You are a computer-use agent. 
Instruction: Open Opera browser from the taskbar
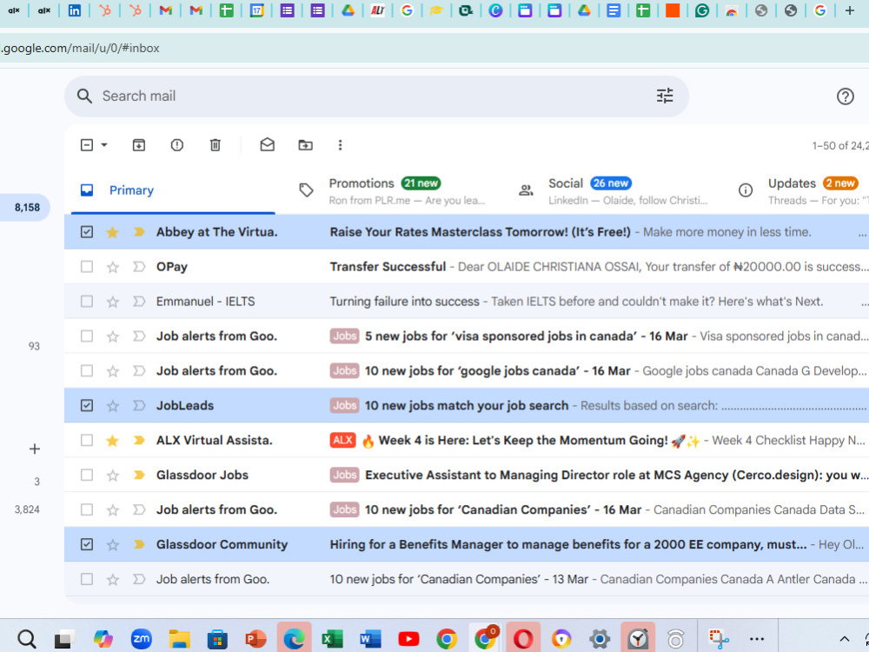point(523,639)
